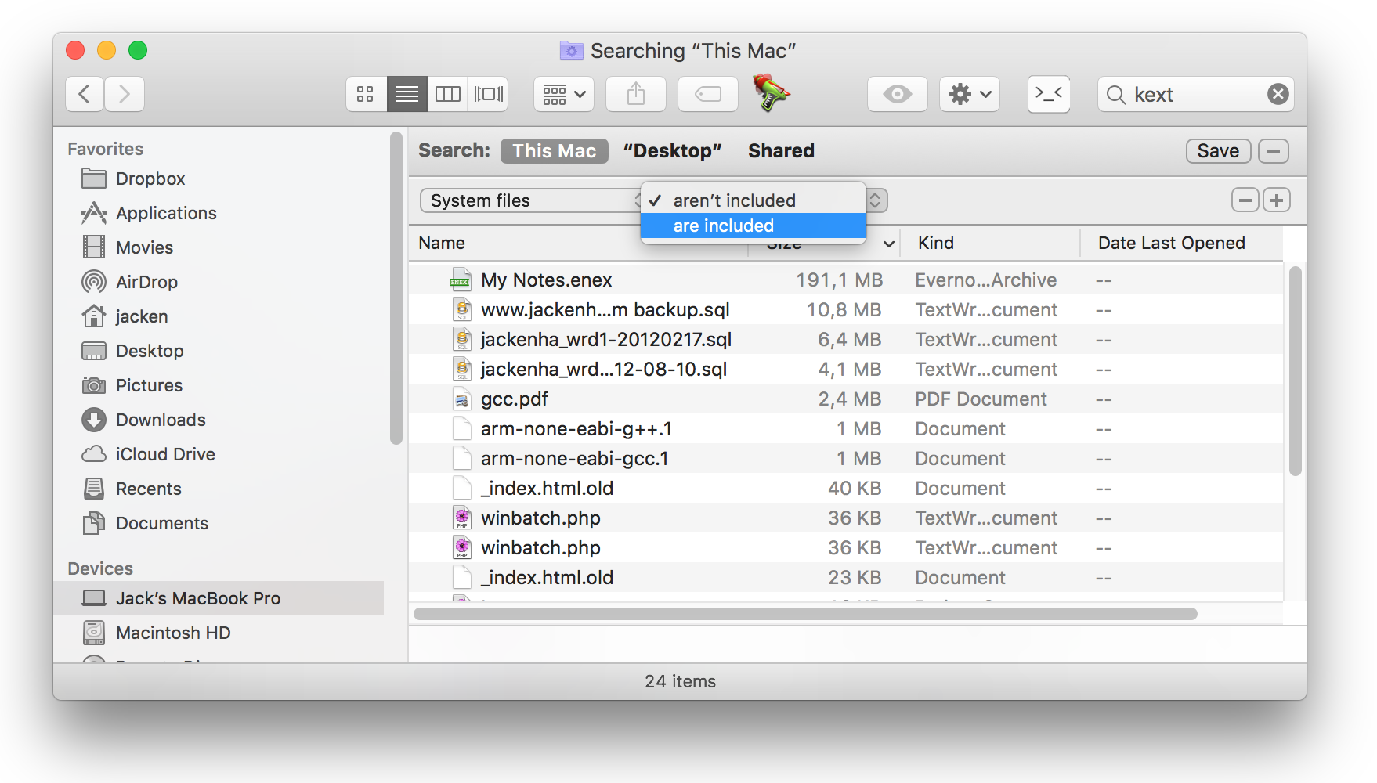The image size is (1377, 783).
Task: Select jackenha_wrd1-20120217.sql file
Action: pyautogui.click(x=846, y=339)
